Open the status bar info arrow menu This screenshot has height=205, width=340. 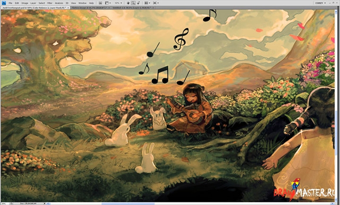tap(45, 204)
